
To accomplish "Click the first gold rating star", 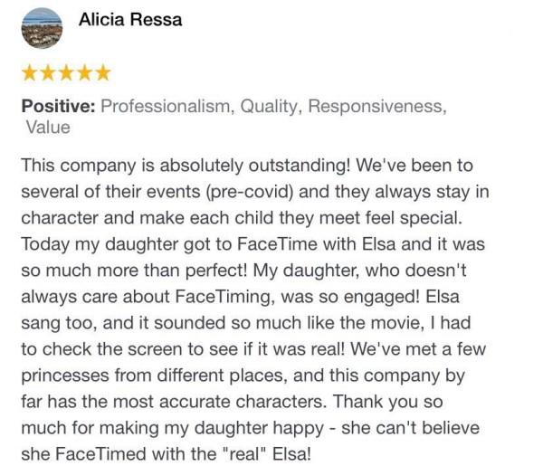I will click(30, 72).
